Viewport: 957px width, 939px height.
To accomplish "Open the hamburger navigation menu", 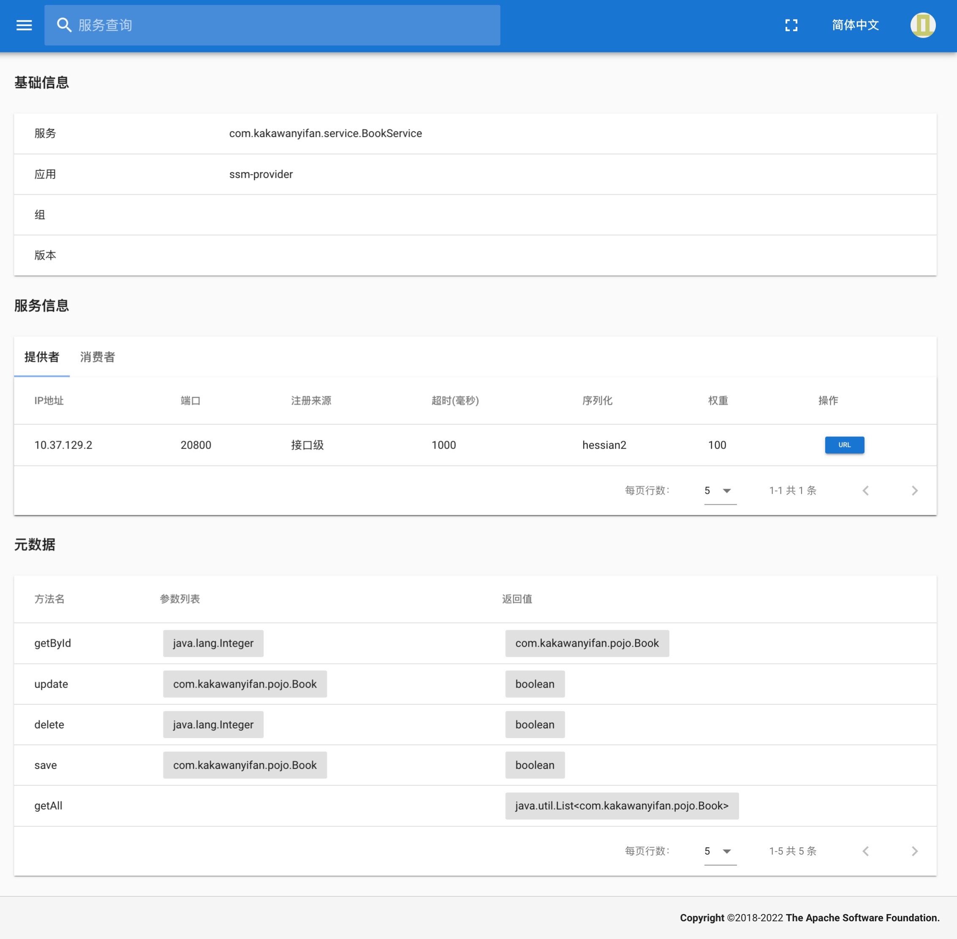I will pos(24,25).
